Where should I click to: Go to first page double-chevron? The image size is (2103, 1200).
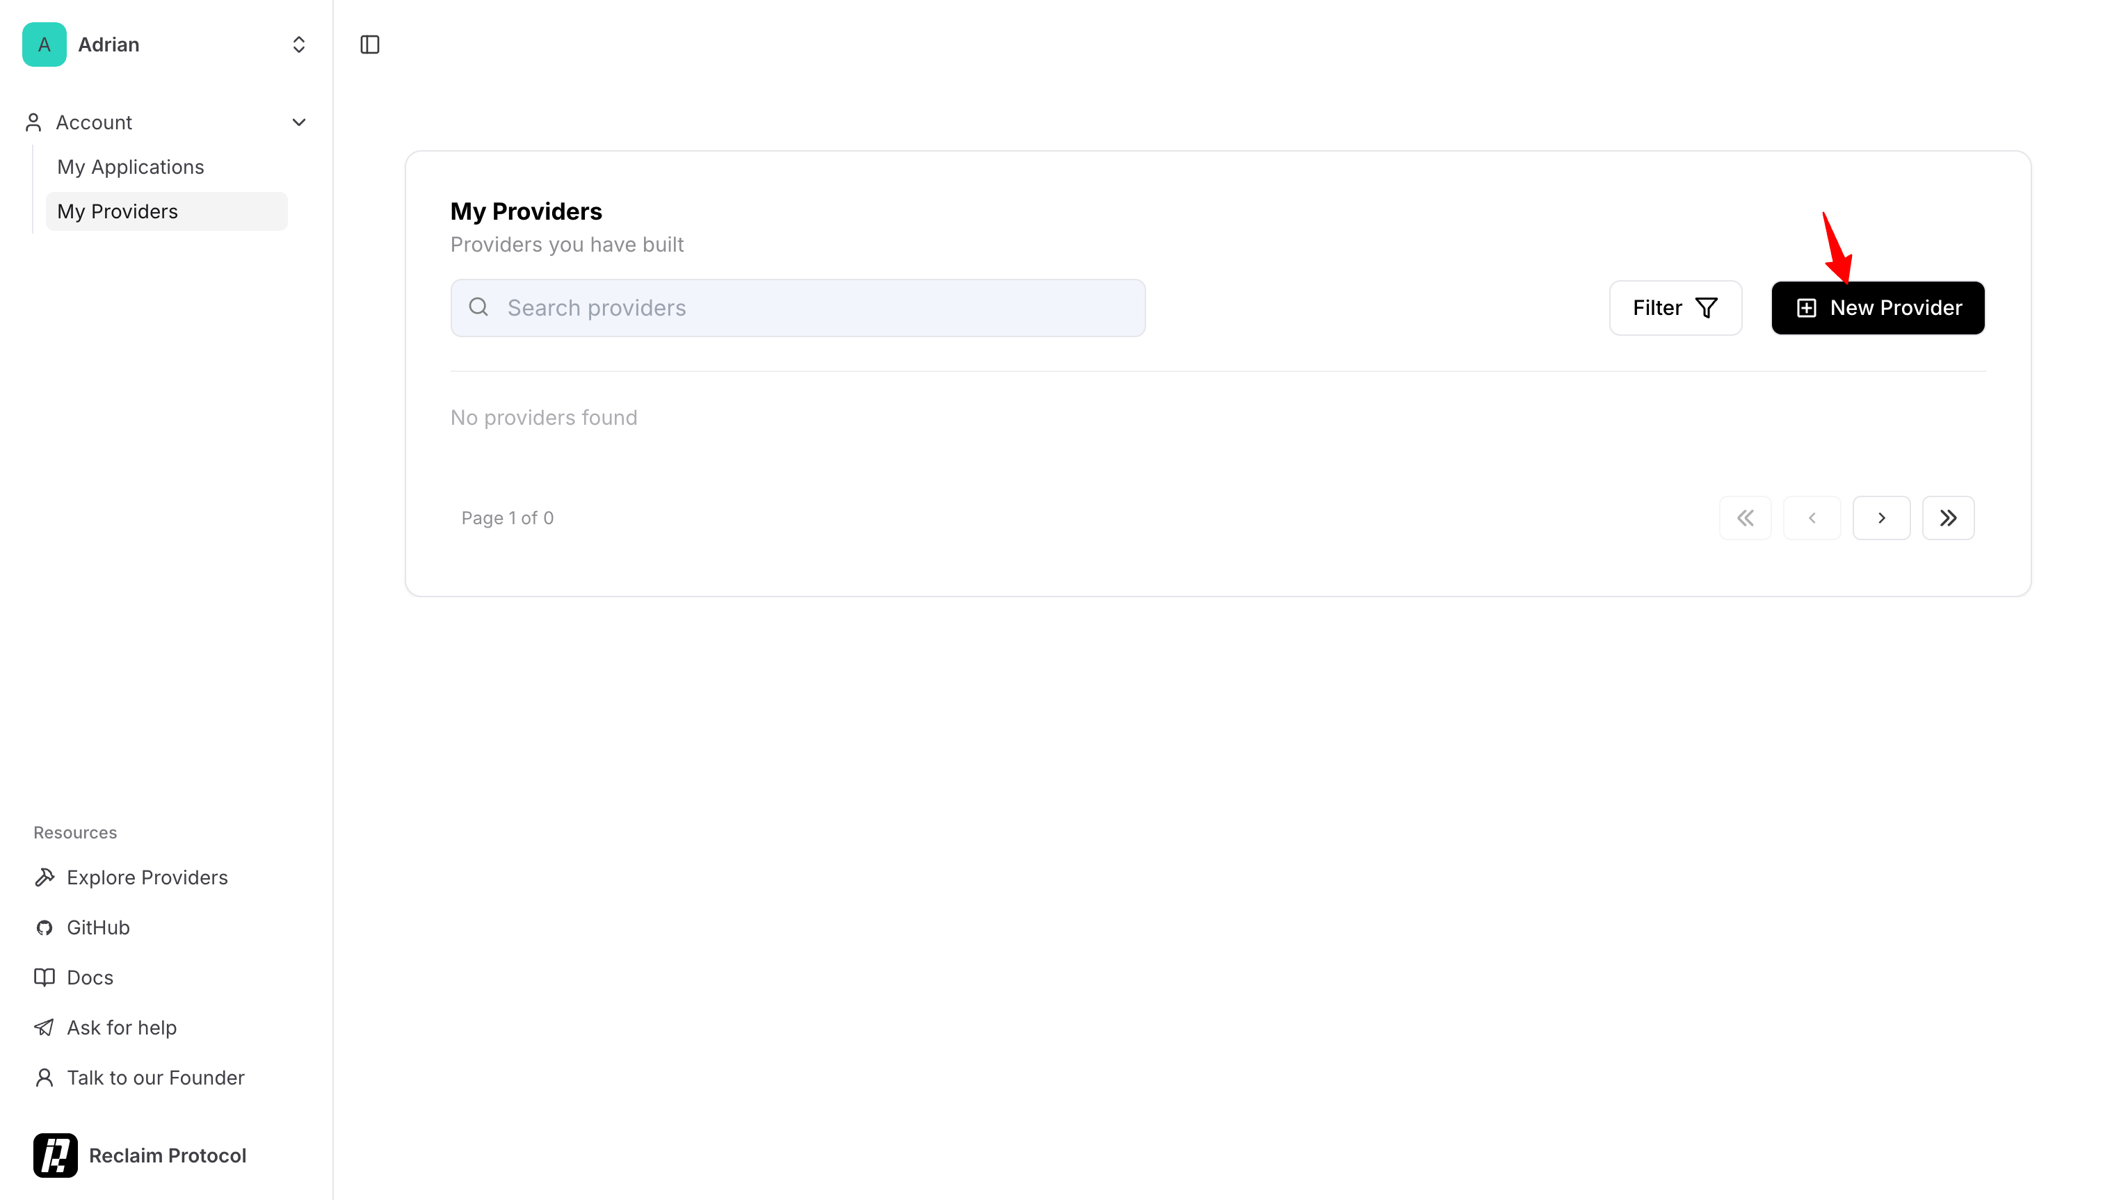coord(1744,517)
